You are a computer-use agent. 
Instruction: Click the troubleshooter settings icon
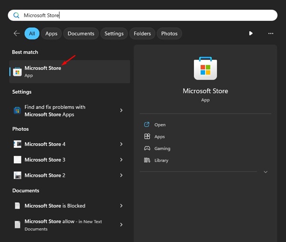click(17, 111)
